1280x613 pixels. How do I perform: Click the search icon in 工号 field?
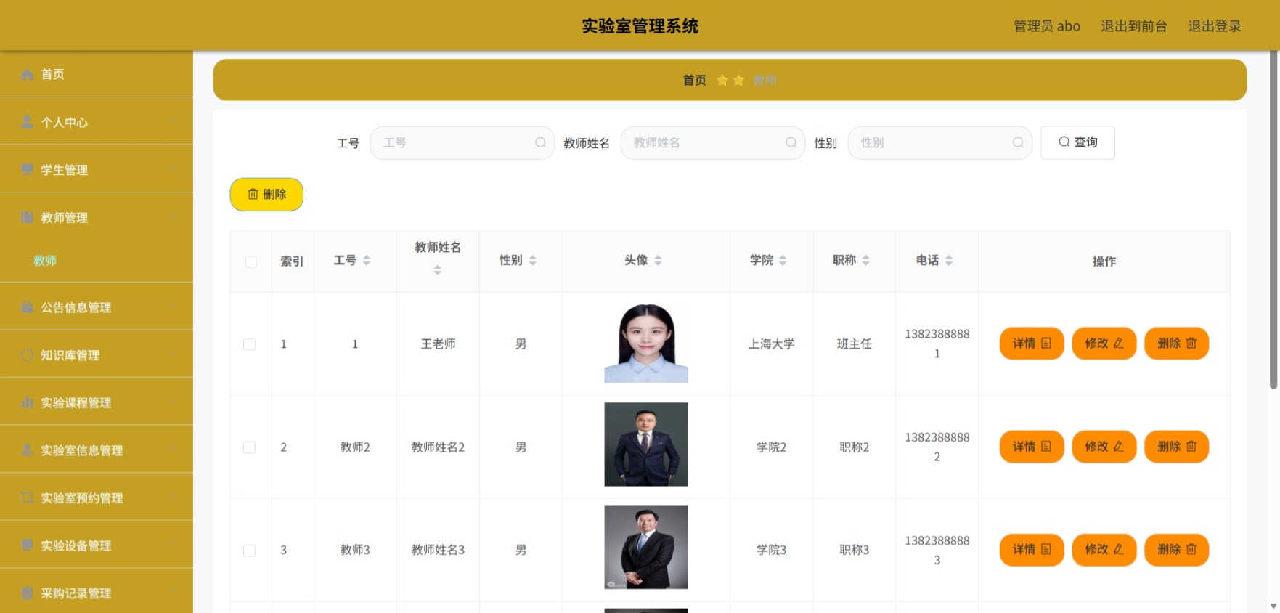[540, 142]
